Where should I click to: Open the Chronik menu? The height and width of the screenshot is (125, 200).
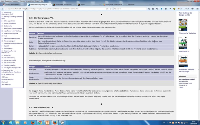coord(22,1)
